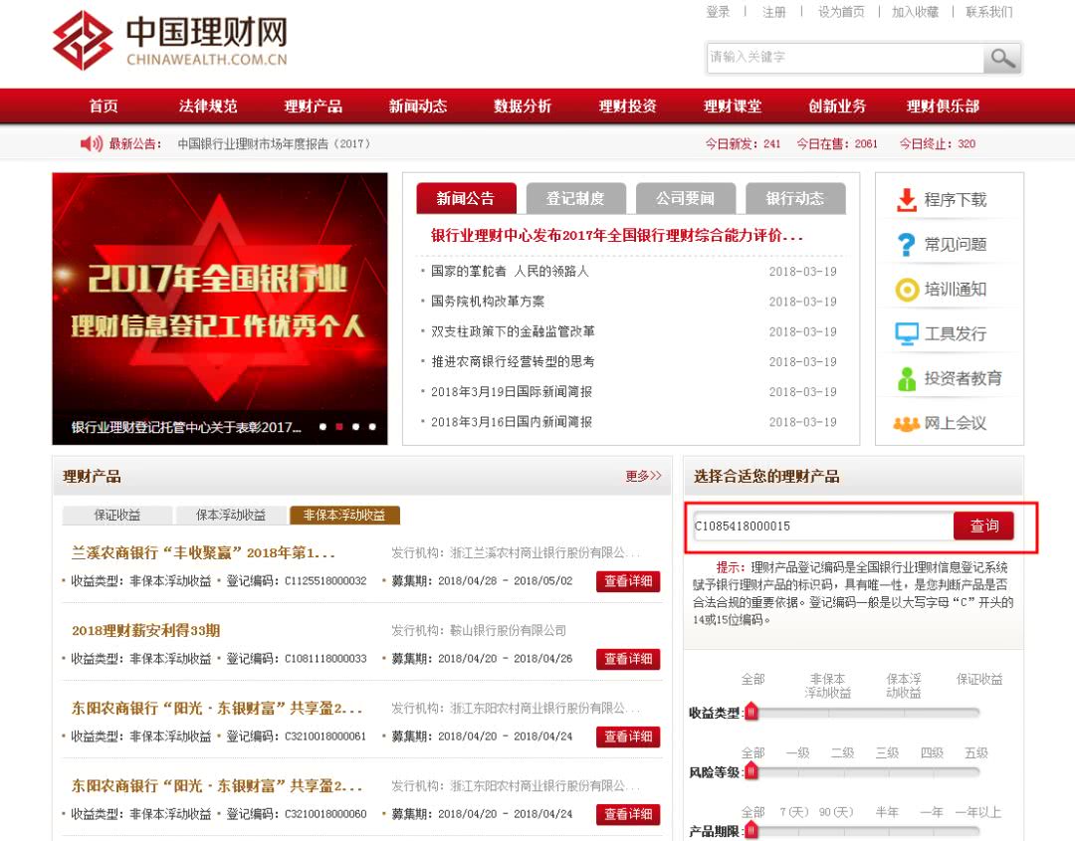Screen dimensions: 1075x841
Task: Open the 理财俱乐部 menu item
Action: (943, 106)
